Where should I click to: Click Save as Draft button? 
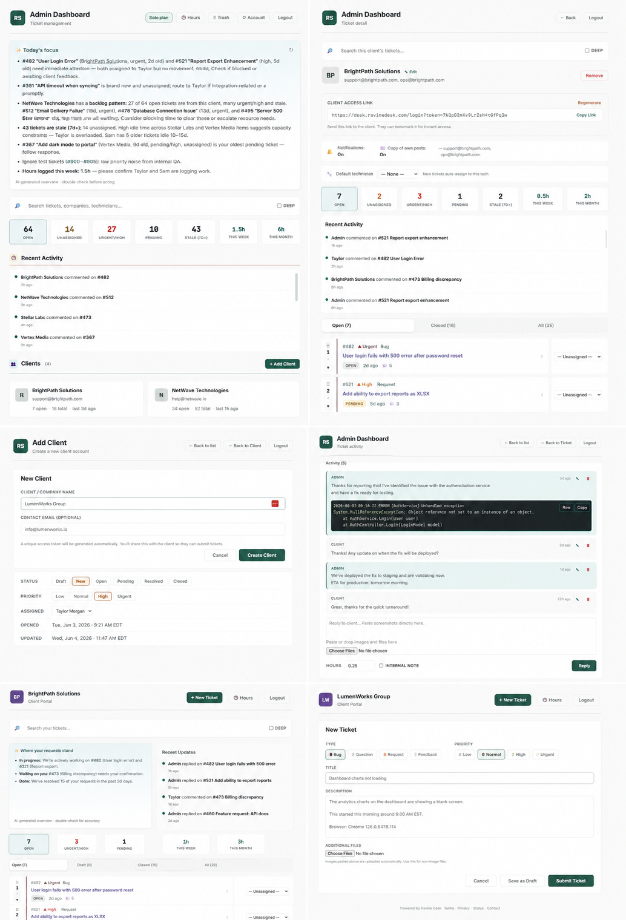click(x=522, y=881)
